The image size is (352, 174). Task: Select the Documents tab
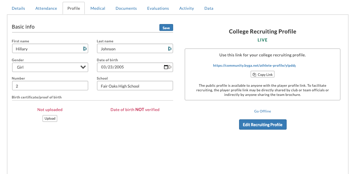126,8
